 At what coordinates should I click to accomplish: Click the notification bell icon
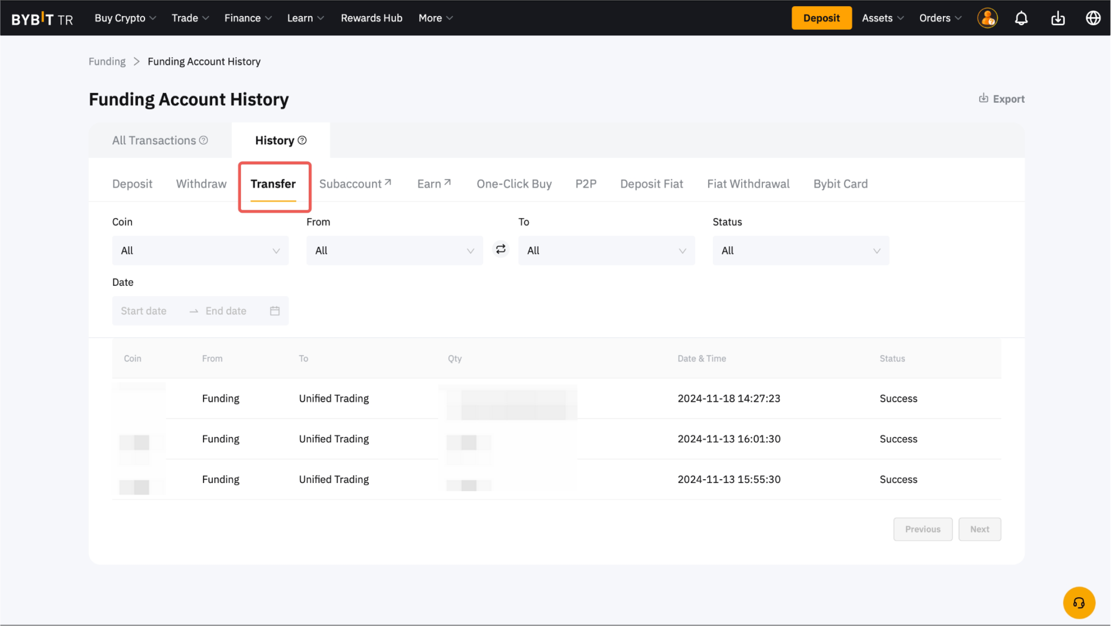tap(1021, 18)
